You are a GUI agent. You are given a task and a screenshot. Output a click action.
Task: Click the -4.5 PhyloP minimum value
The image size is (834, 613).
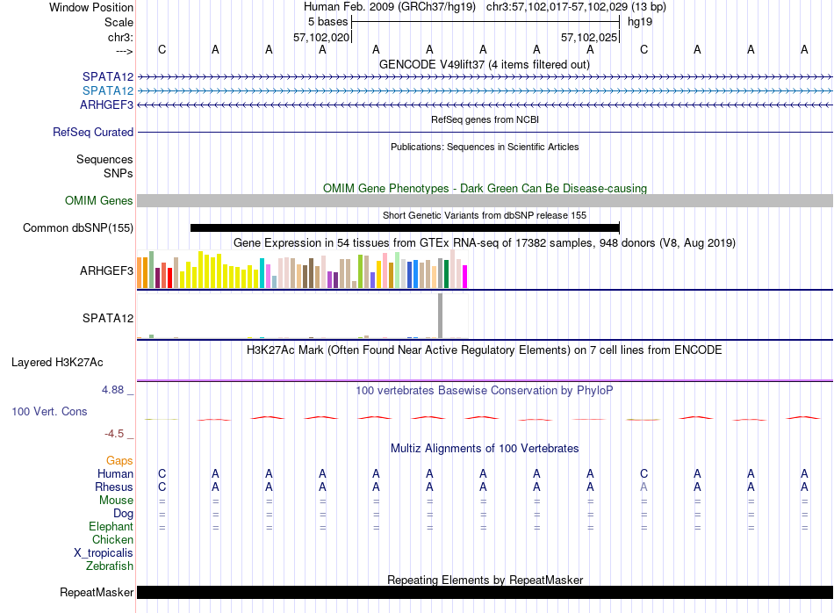114,434
